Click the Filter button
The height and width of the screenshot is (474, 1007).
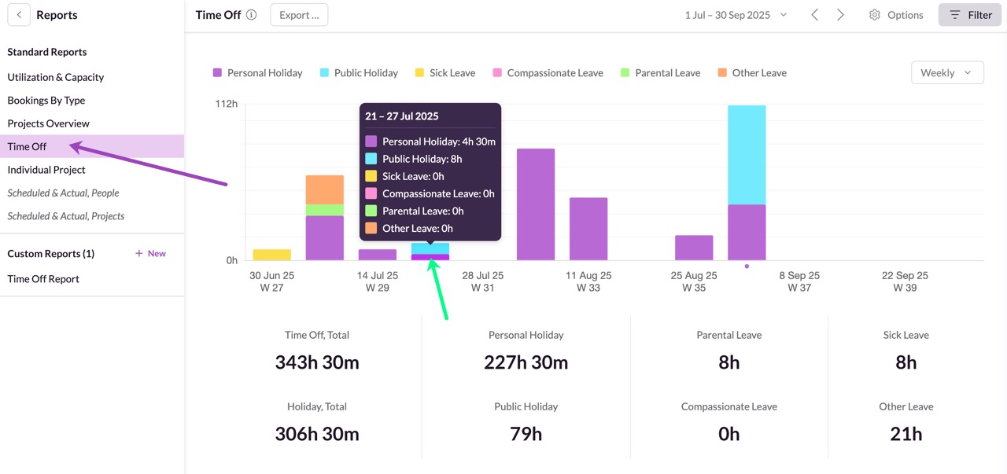(x=969, y=15)
